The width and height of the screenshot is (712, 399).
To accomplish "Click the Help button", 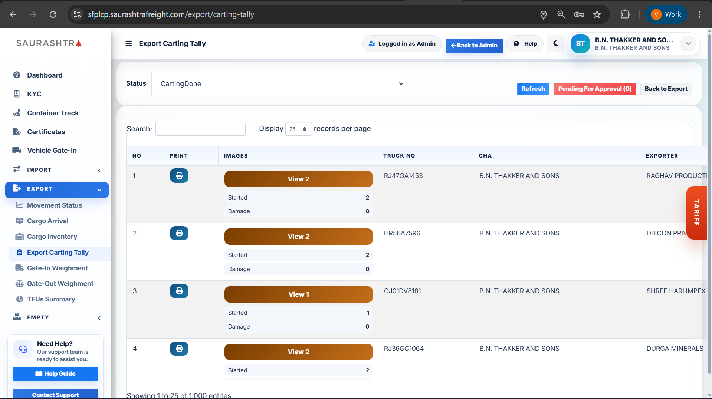I will (x=525, y=44).
